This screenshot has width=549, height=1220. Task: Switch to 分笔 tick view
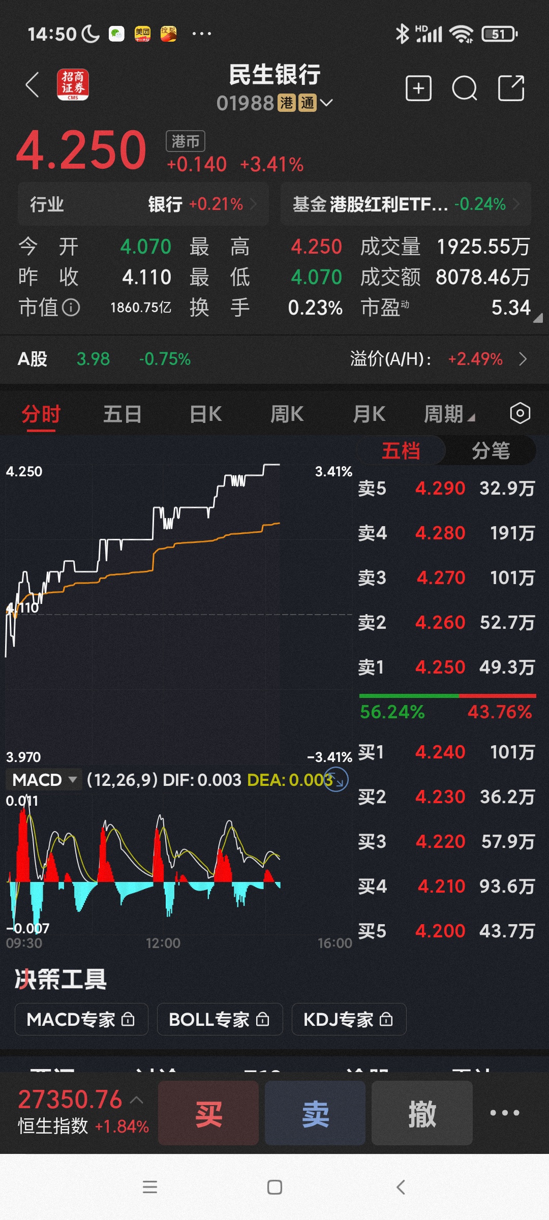click(491, 450)
